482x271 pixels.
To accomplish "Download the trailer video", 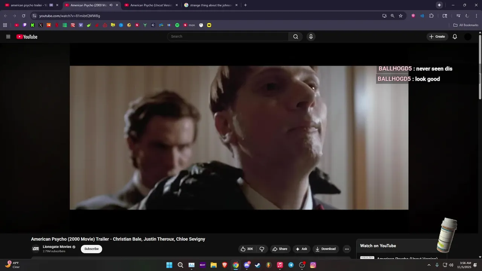I will 325,249.
